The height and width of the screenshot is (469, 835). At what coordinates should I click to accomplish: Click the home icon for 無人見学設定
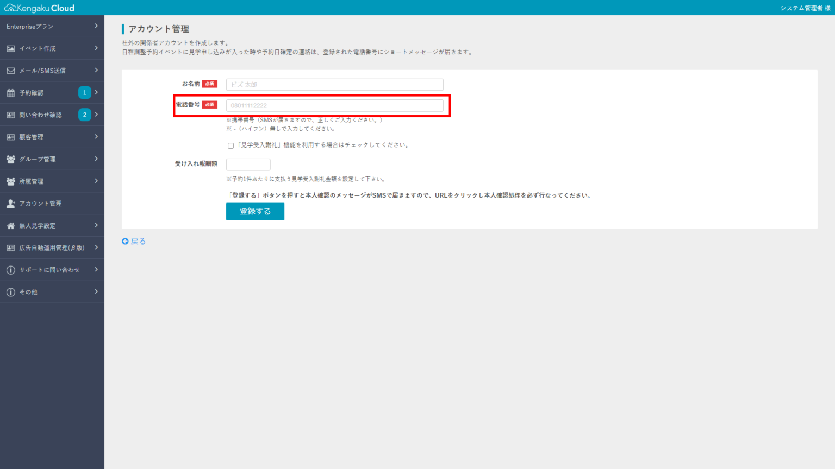(x=10, y=225)
